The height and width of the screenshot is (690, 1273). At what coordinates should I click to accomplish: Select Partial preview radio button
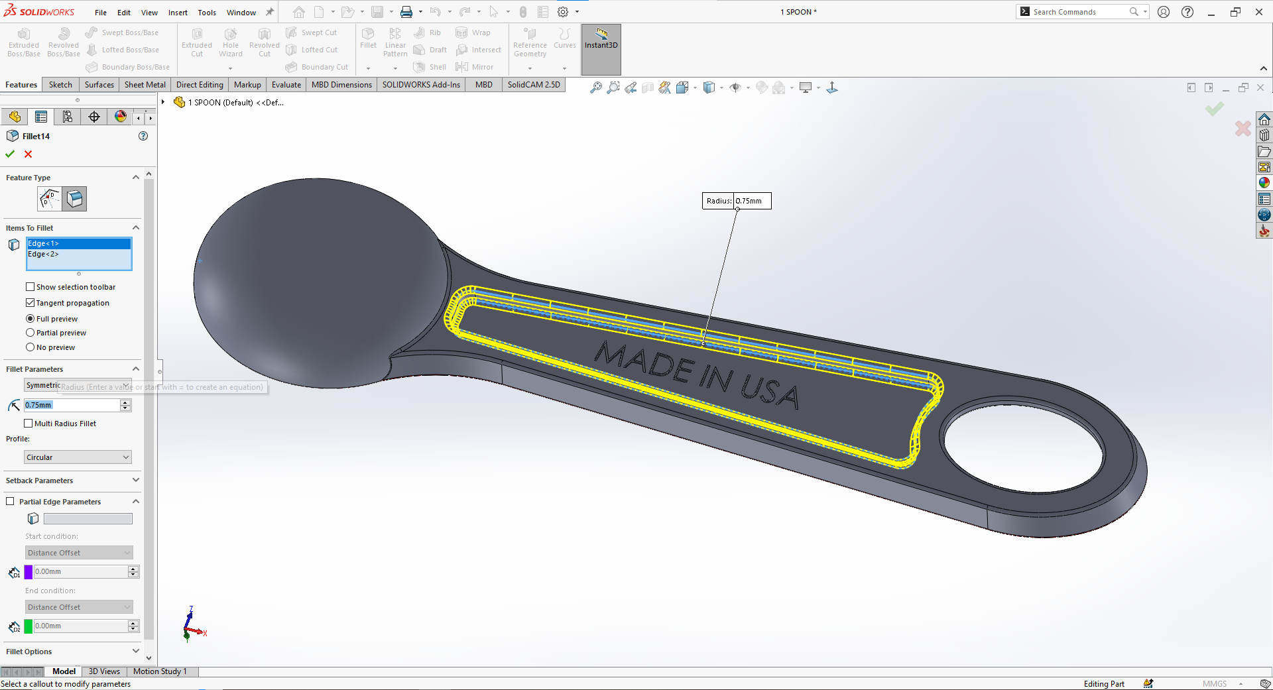(x=30, y=333)
